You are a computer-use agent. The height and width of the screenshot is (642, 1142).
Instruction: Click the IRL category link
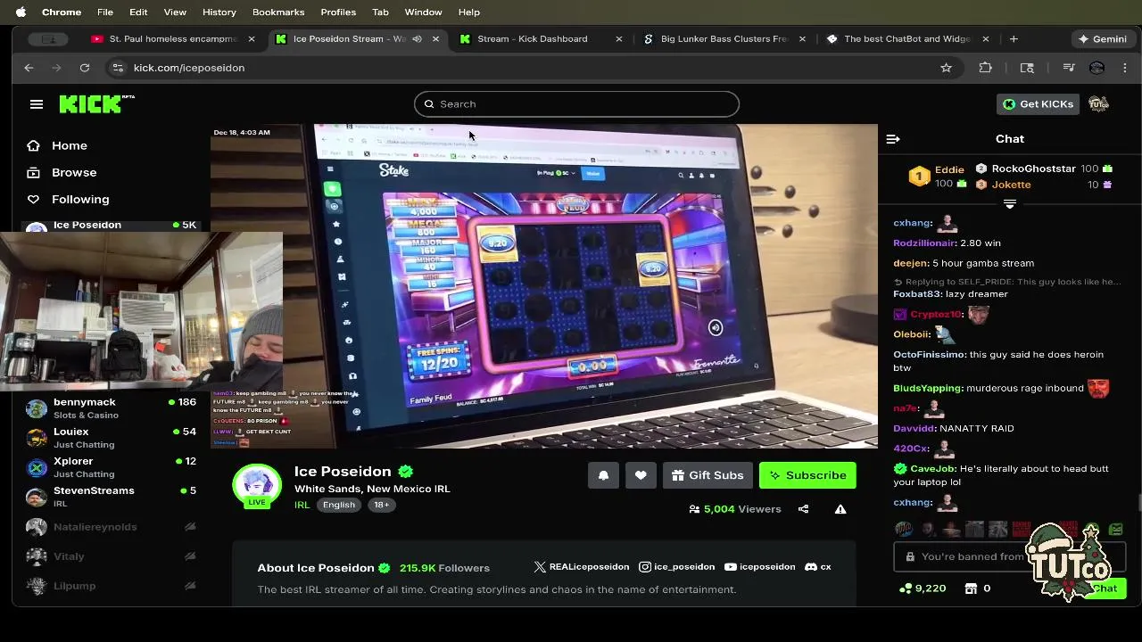coord(302,505)
